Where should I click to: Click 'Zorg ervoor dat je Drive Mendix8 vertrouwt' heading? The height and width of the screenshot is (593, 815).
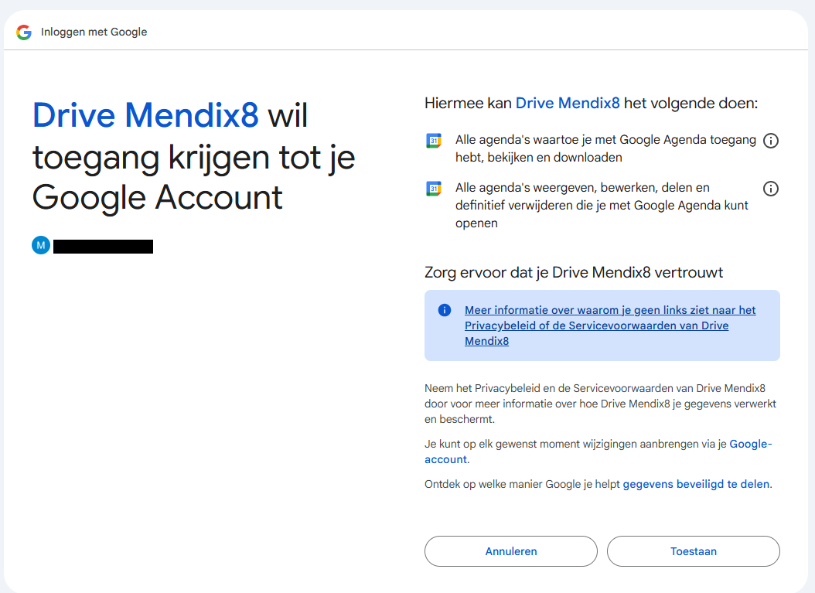pyautogui.click(x=574, y=272)
